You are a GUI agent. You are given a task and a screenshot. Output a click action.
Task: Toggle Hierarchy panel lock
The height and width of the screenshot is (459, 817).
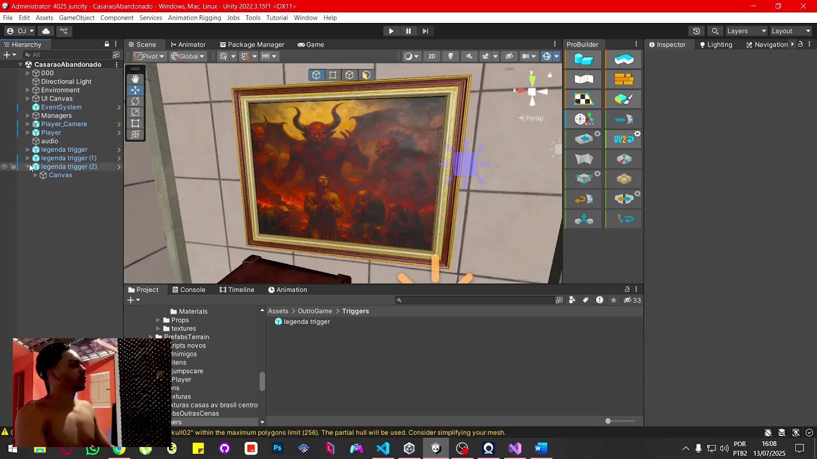click(107, 44)
